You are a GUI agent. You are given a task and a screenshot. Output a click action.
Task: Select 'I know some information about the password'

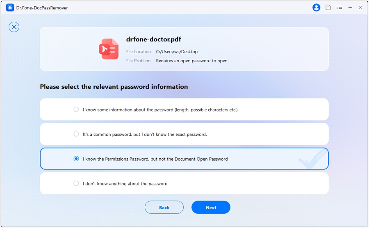point(76,109)
